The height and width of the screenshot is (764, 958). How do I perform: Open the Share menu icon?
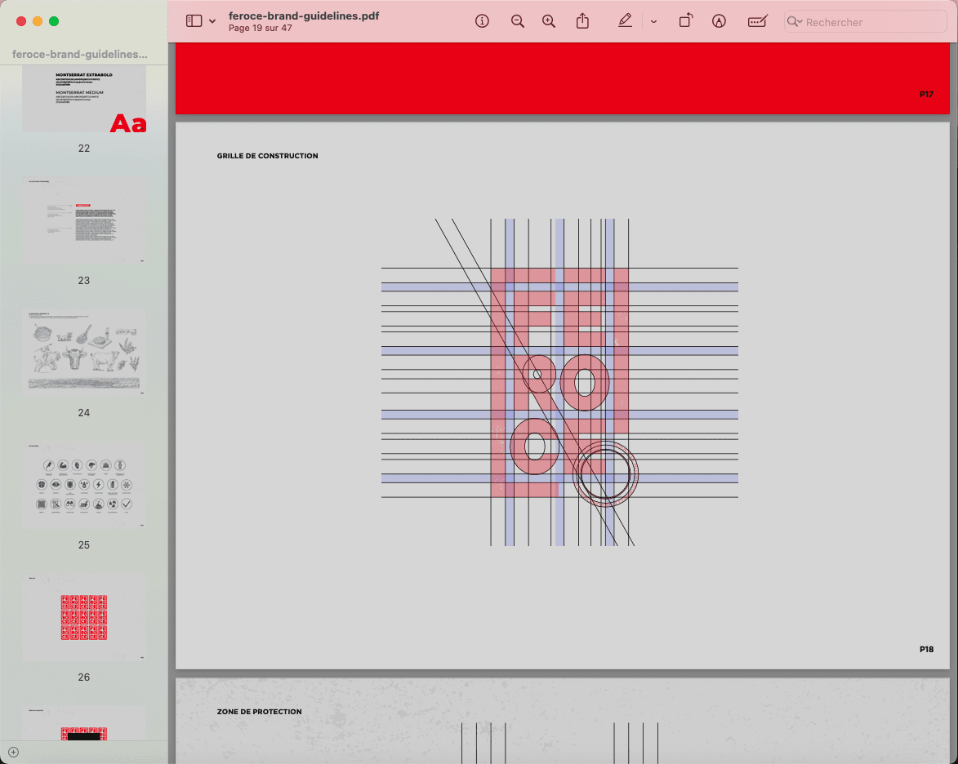coord(582,21)
